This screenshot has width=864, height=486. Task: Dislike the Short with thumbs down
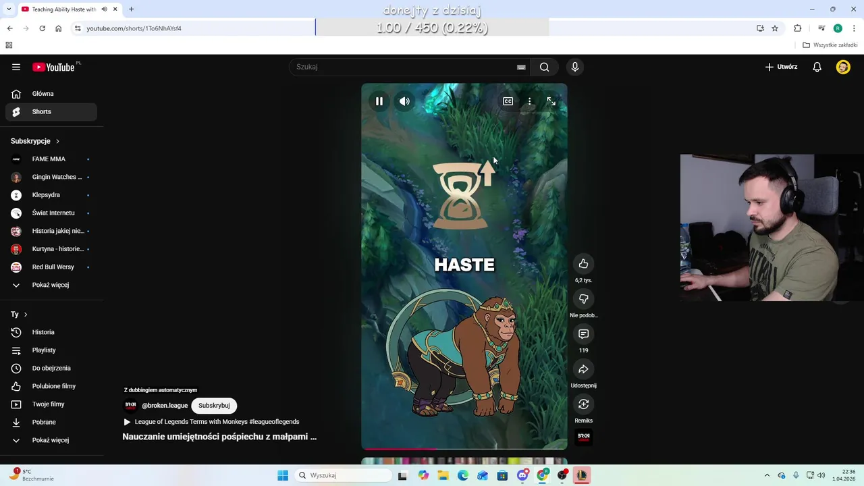coord(583,299)
